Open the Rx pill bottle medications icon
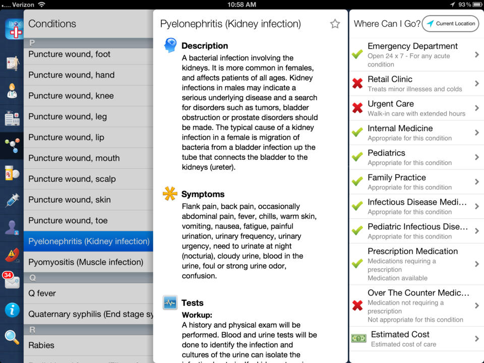484x363 pixels. [12, 173]
